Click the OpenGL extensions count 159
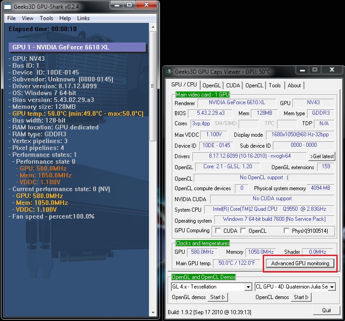Viewport: 345px width, 321px height. pos(326,166)
